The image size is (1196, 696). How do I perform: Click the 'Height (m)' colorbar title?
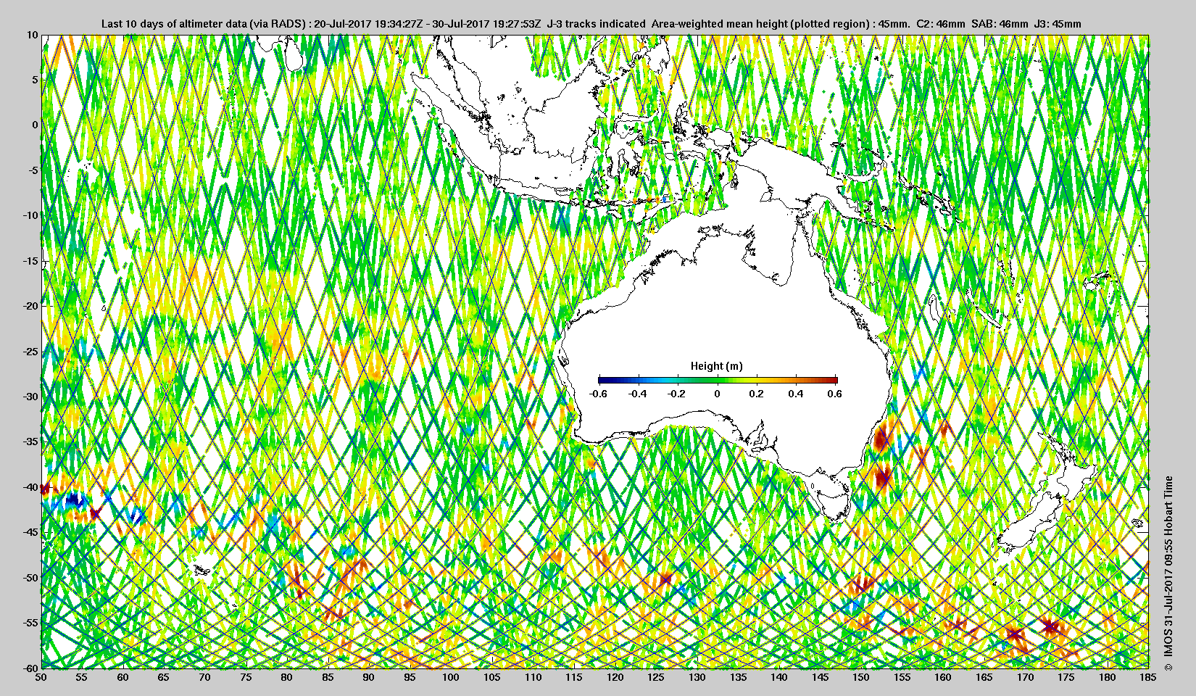[x=716, y=366]
